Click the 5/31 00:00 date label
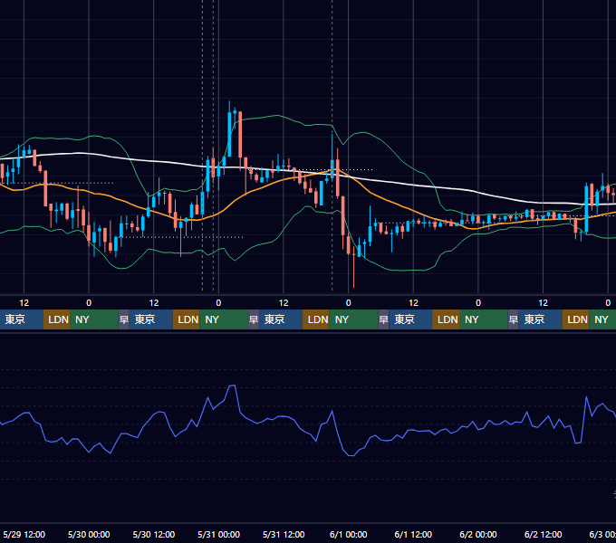This screenshot has width=616, height=543. click(x=218, y=534)
